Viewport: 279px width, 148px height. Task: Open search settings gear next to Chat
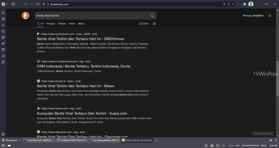pos(154,24)
